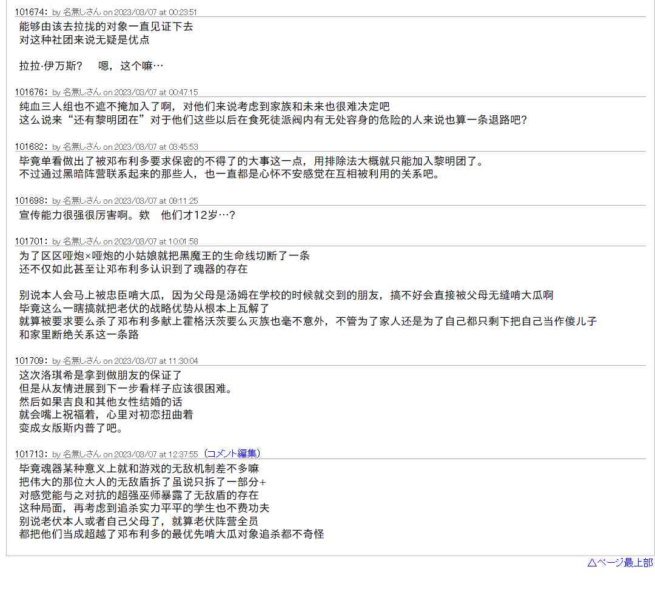Select comment ID 101682
This screenshot has width=655, height=598.
[30, 147]
